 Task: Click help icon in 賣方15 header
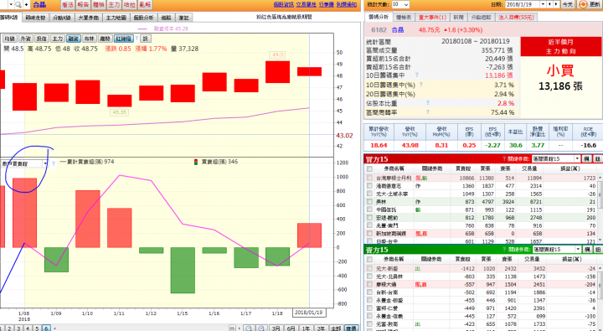coord(504,250)
